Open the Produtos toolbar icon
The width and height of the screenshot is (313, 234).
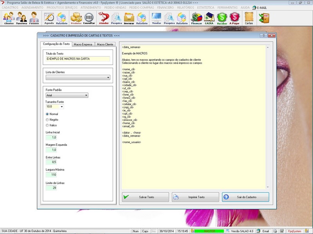[76, 18]
